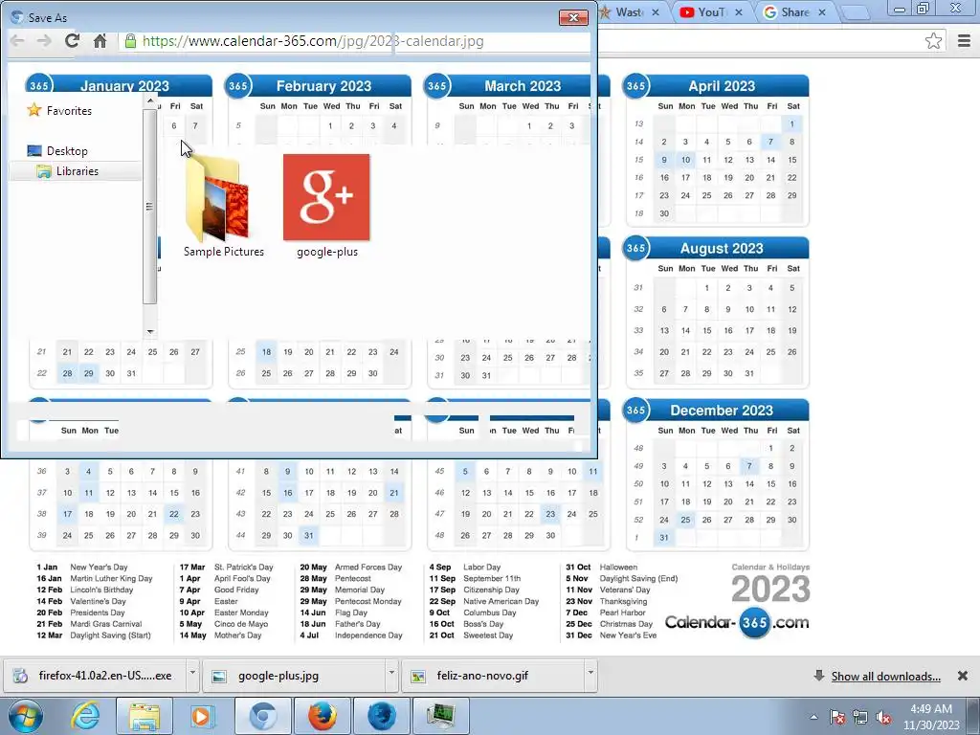Click the network tray icon
This screenshot has width=980, height=735.
(860, 717)
